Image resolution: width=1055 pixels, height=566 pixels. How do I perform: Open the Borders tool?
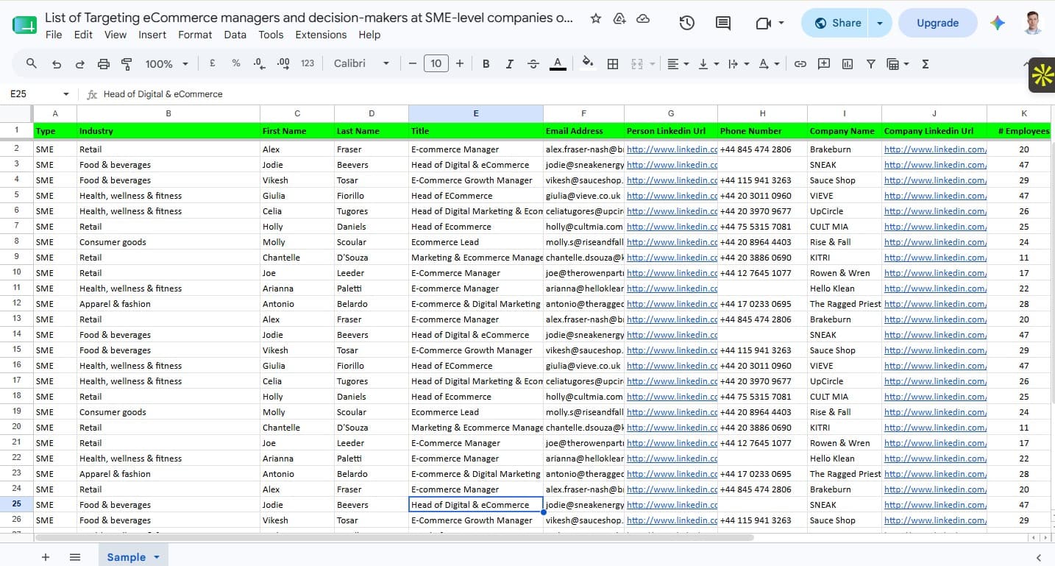pos(612,64)
